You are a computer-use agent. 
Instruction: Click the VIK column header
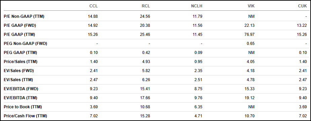coord(251,6)
